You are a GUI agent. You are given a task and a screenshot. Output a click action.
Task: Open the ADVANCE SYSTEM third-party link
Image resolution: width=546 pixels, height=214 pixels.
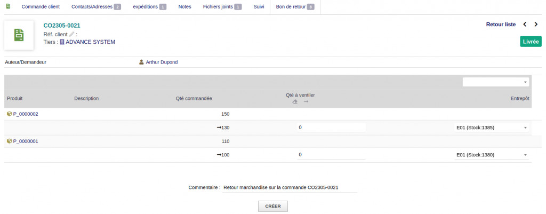(x=90, y=42)
